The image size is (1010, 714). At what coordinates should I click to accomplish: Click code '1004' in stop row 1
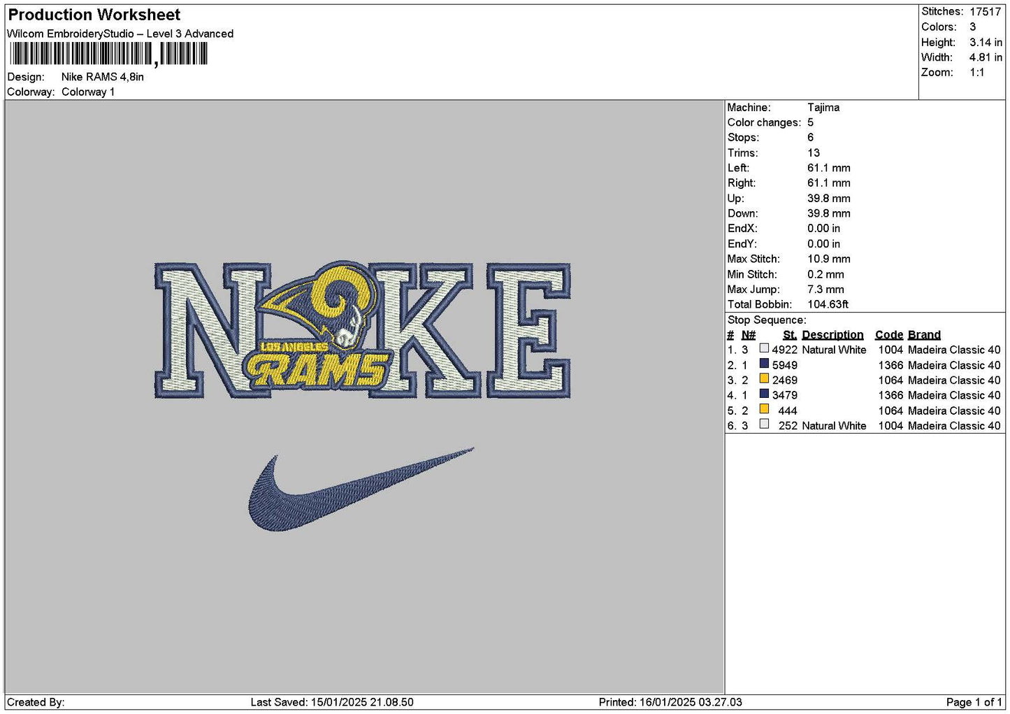890,350
